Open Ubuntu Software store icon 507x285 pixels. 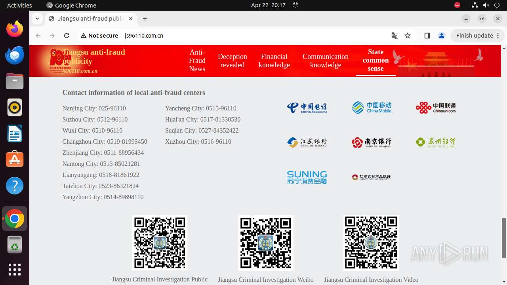[x=15, y=160]
